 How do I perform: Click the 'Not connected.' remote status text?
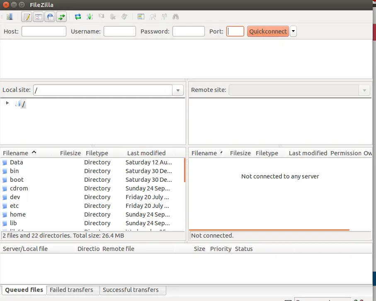point(212,236)
